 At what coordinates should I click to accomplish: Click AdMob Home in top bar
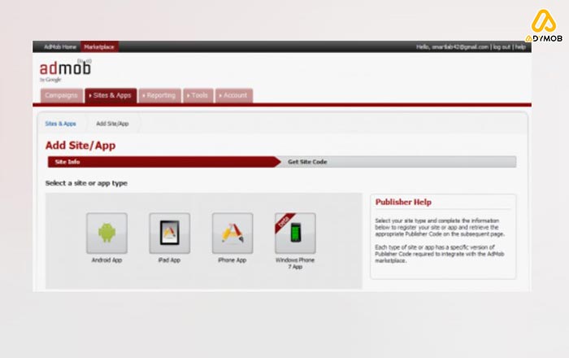coord(60,47)
